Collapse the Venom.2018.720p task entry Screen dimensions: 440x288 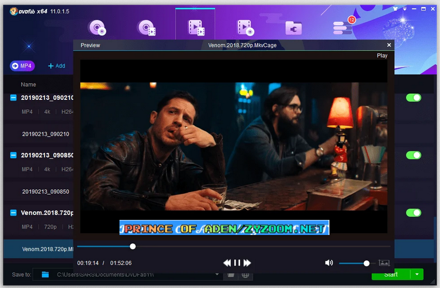point(13,213)
